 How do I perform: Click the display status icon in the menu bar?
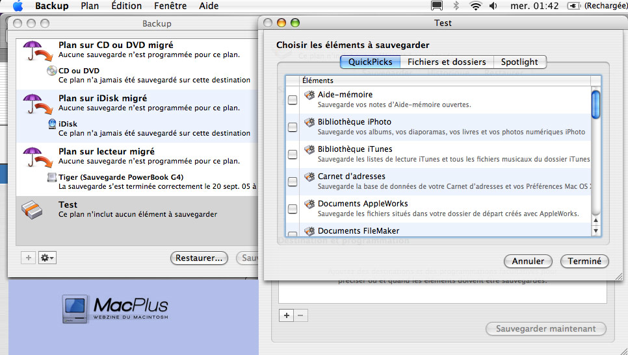click(x=437, y=6)
